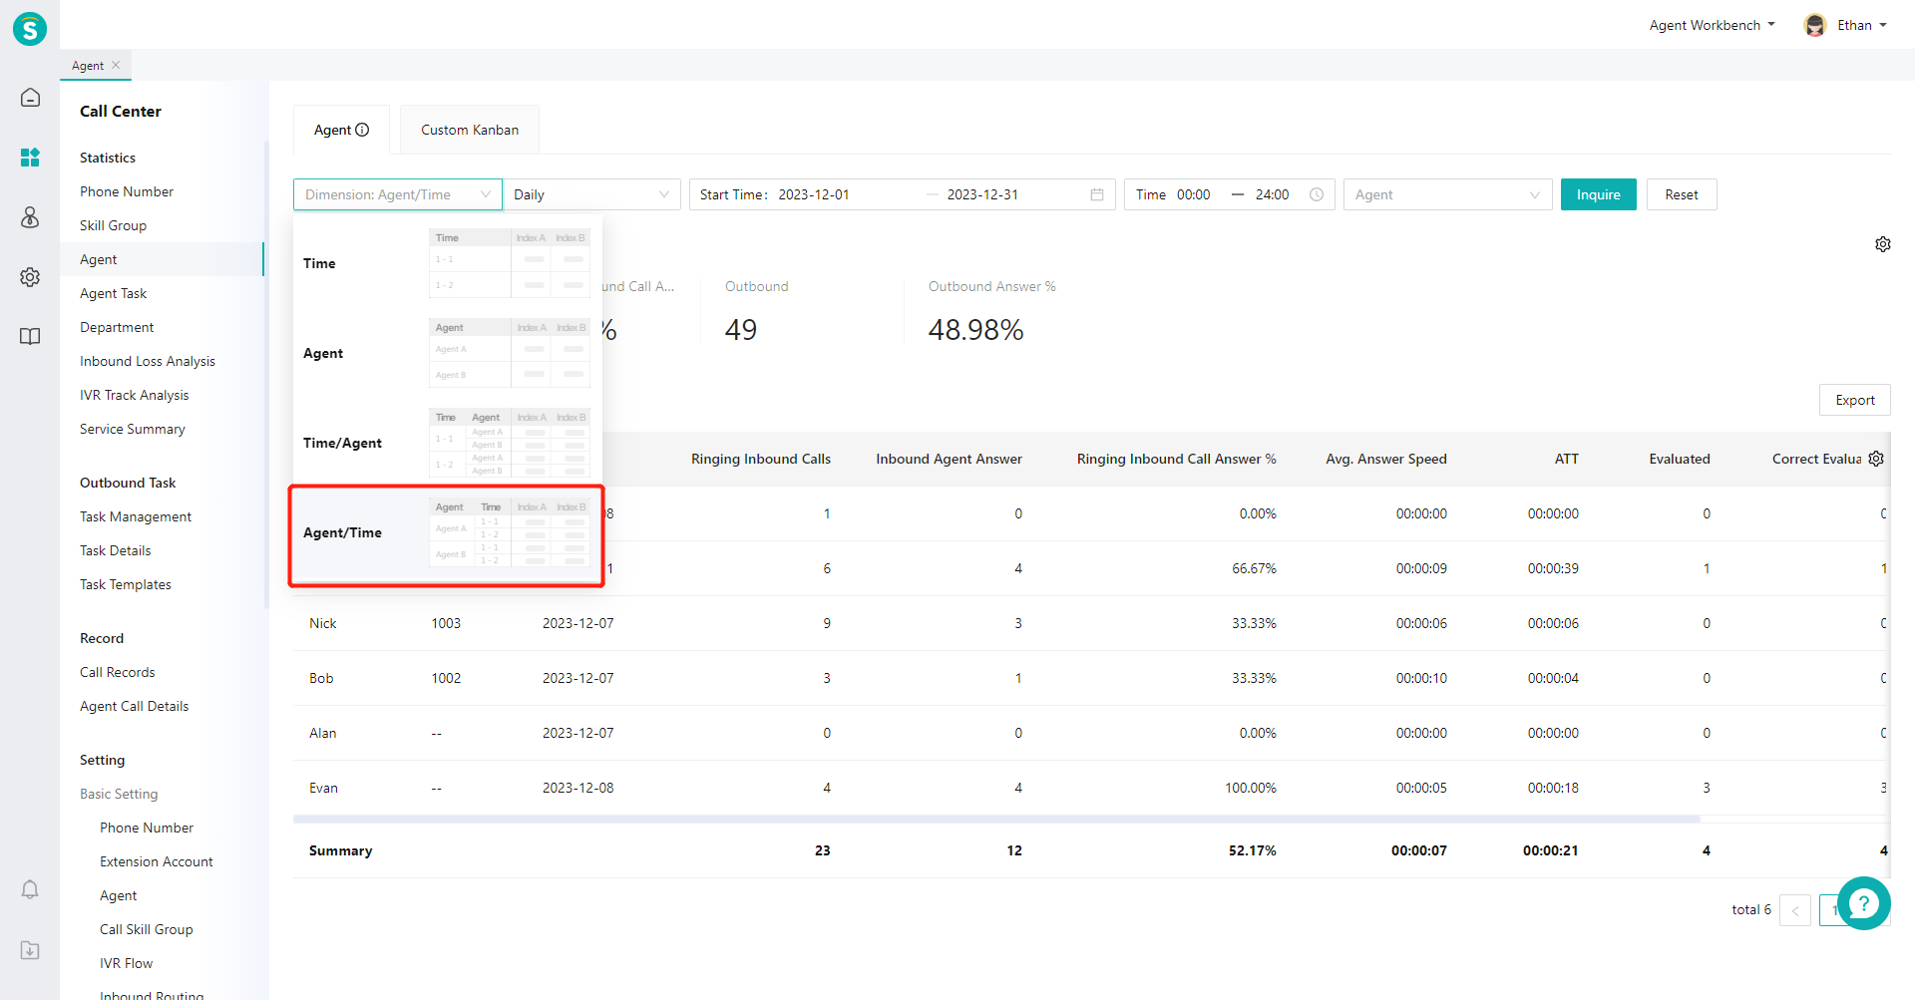Viewport: 1915px width, 1000px height.
Task: Choose the Time/Agent dimension option
Action: (x=447, y=443)
